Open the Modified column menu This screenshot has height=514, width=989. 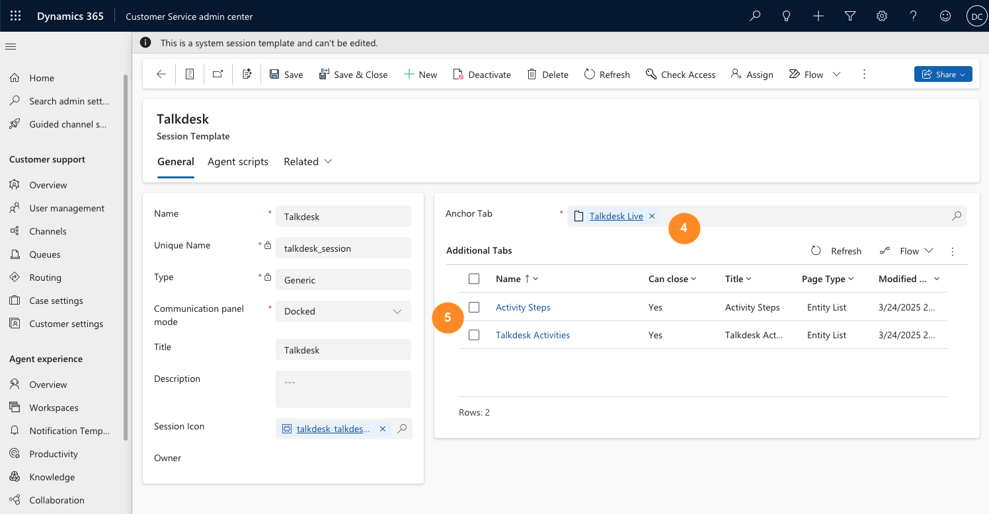coord(909,279)
